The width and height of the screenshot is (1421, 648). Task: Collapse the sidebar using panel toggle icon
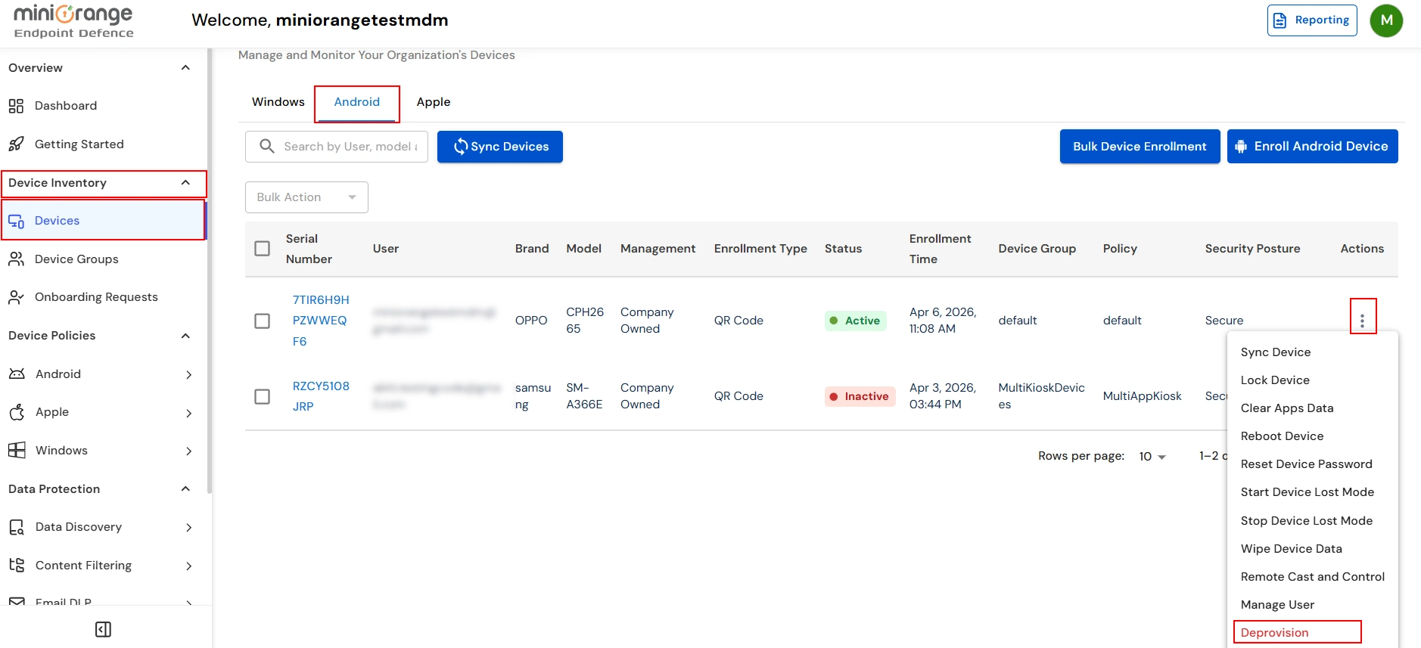(104, 629)
